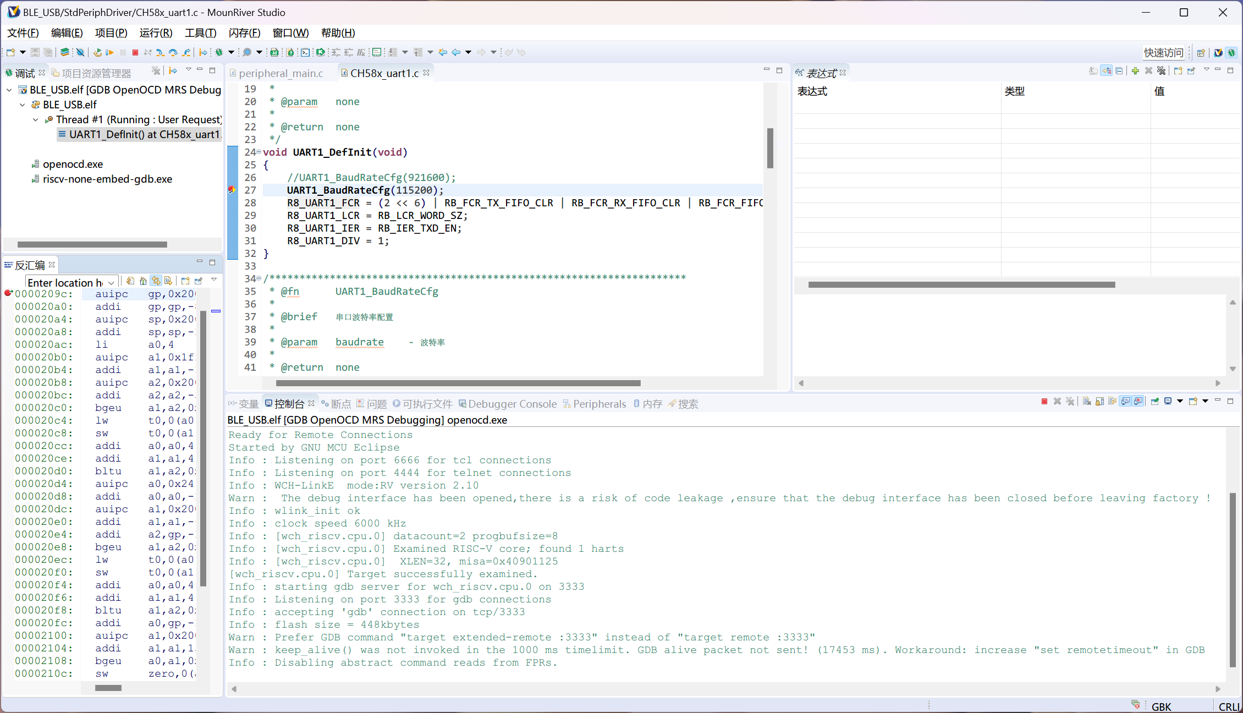Collapse the BLE_USB.elf process tree node
The width and height of the screenshot is (1243, 713).
click(x=23, y=105)
